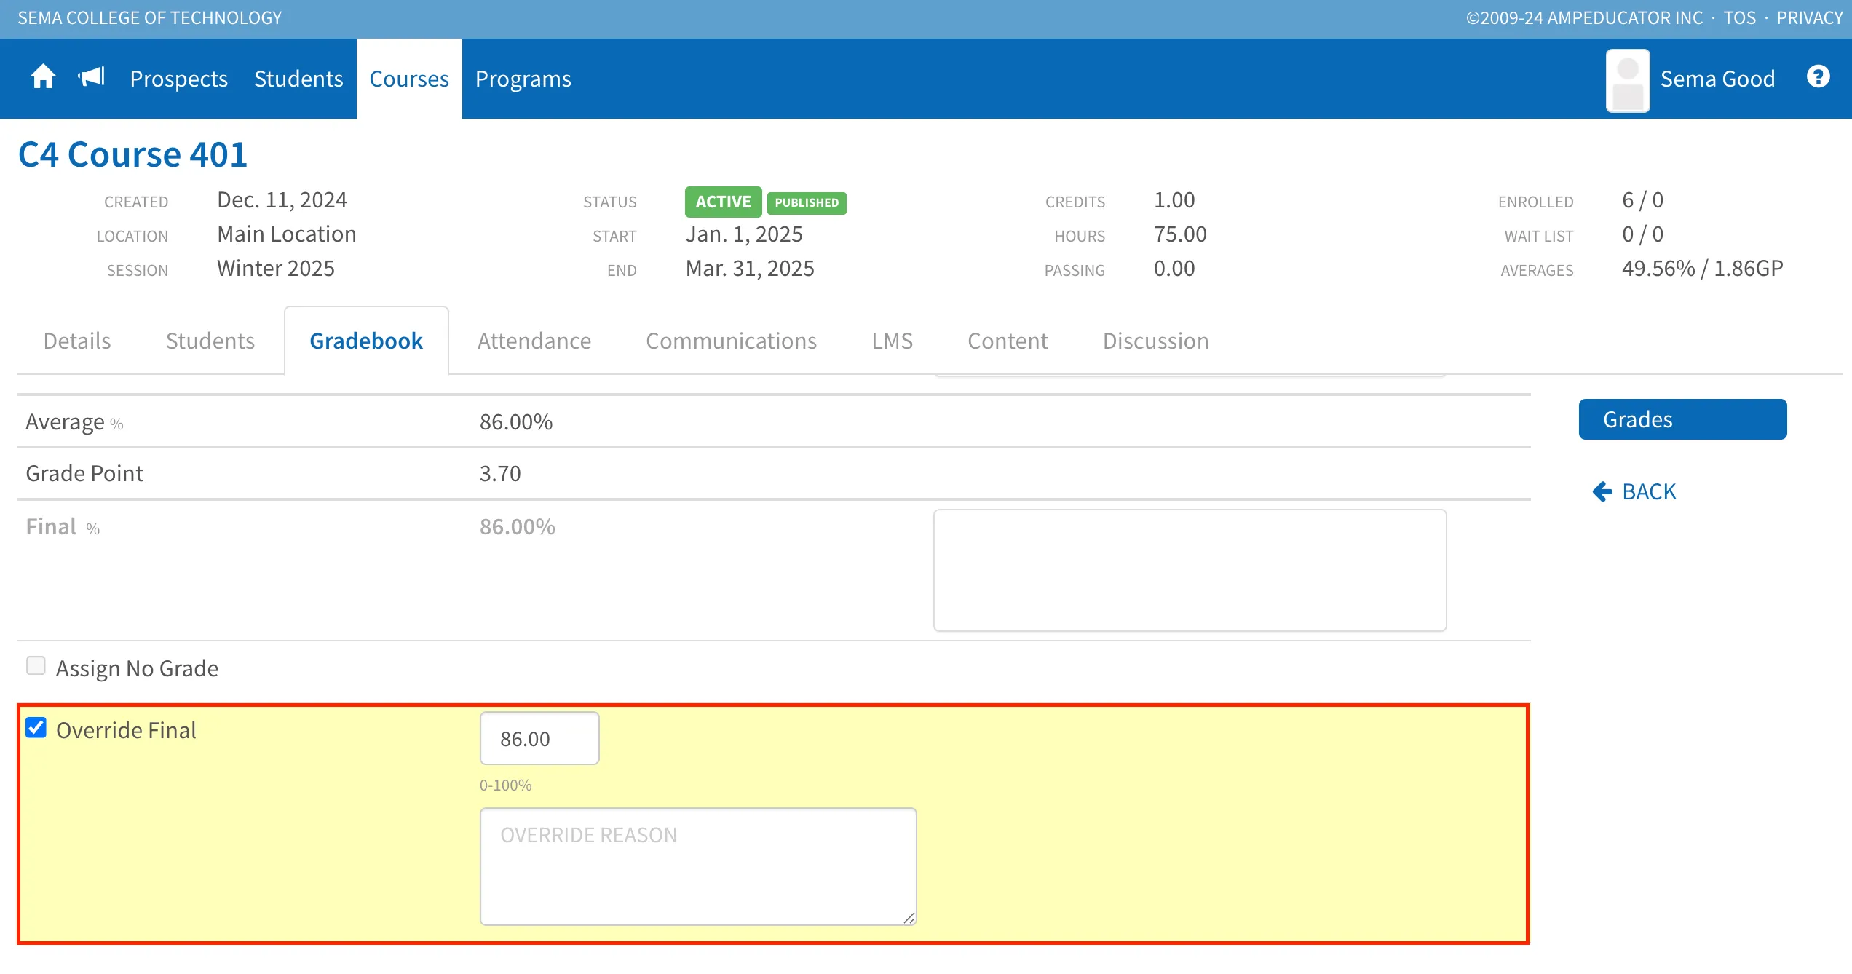Switch to the Attendance tab

(534, 341)
